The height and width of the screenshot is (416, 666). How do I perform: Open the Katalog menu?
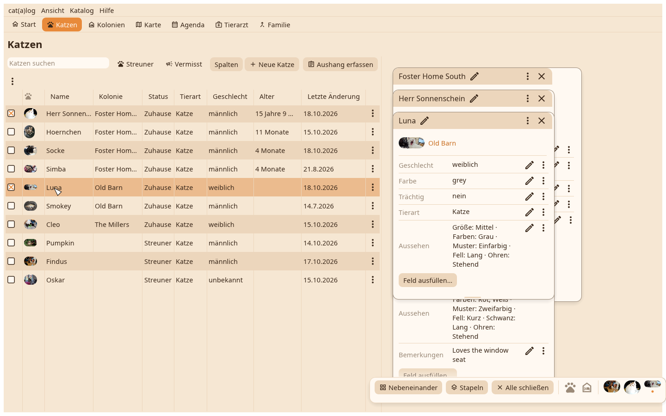point(82,11)
